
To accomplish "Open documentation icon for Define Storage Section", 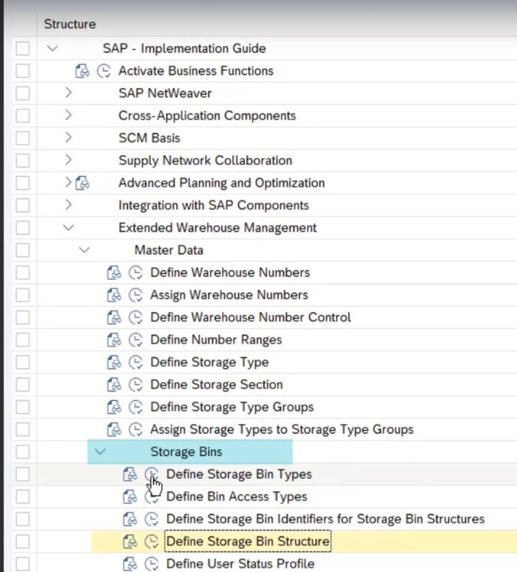I will point(114,384).
